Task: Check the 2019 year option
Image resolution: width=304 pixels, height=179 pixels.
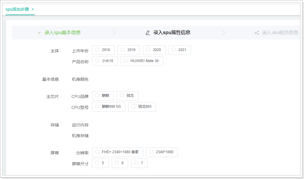Action: 129,50
